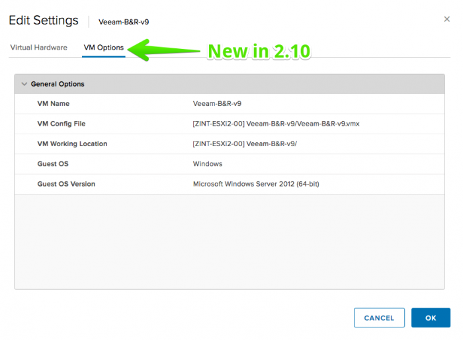Screen dimensions: 463x340
Task: Close the Edit Settings dialog with X
Action: pyautogui.click(x=446, y=19)
